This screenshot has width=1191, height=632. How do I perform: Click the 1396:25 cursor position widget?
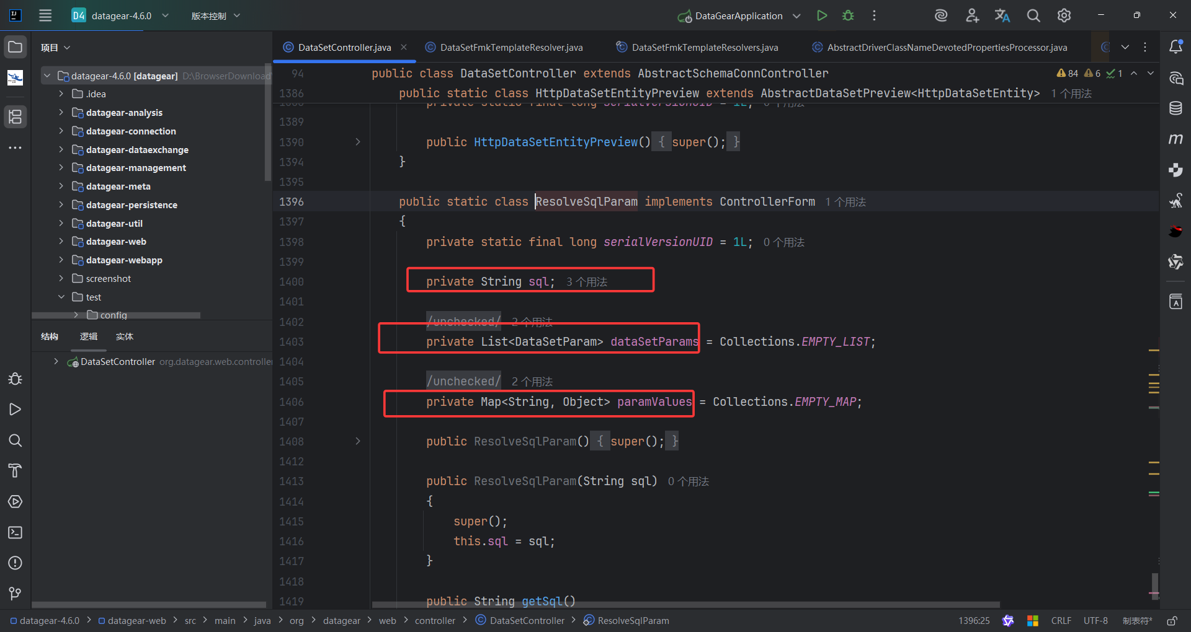coord(974,621)
